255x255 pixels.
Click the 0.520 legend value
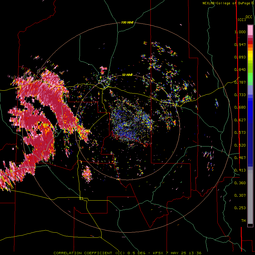pyautogui.click(x=240, y=145)
